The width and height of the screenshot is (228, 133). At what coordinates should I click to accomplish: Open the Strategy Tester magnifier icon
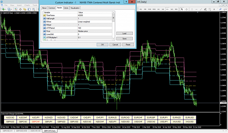[x=34, y=9]
